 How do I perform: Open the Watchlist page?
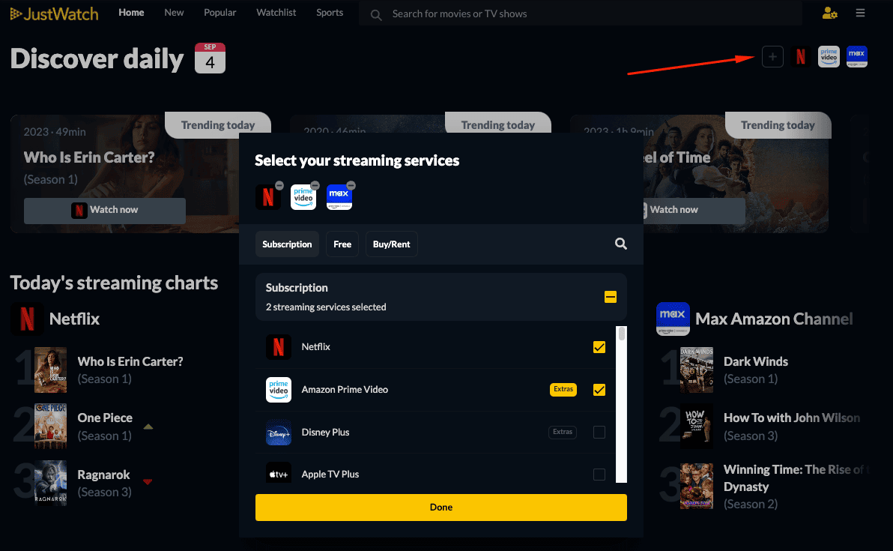[x=276, y=13]
